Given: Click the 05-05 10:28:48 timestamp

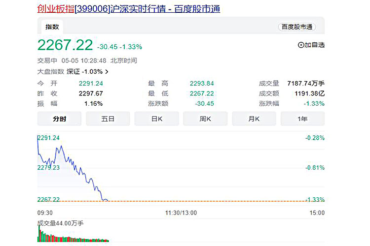Looking at the screenshot, I should click(x=84, y=61).
